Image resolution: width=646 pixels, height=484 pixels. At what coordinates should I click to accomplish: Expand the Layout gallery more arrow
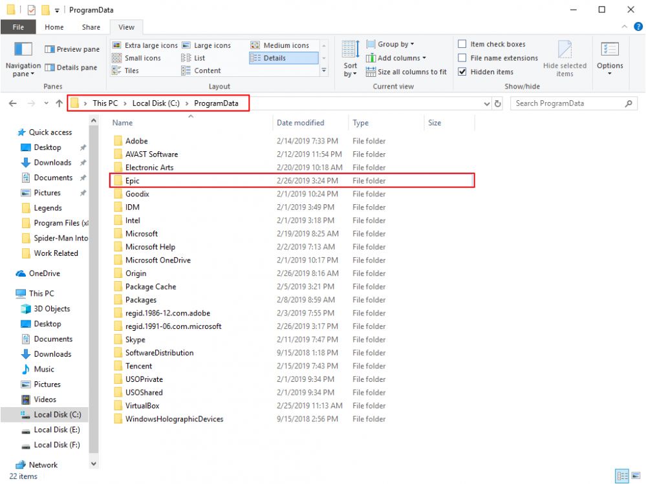[x=324, y=71]
